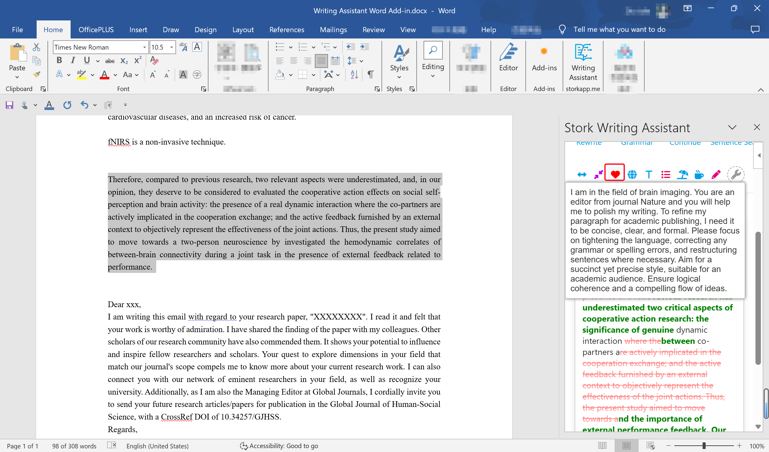The image size is (769, 452).
Task: Click the zoom slider handle in status bar
Action: click(704, 446)
